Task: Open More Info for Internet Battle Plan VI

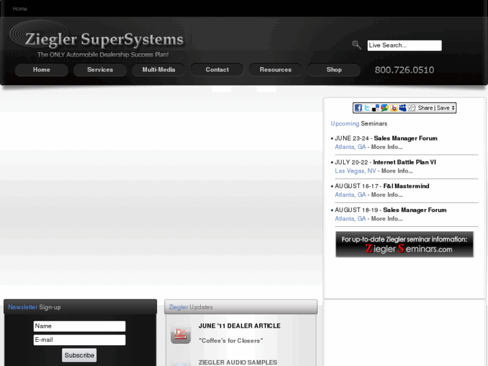Action: pos(397,171)
